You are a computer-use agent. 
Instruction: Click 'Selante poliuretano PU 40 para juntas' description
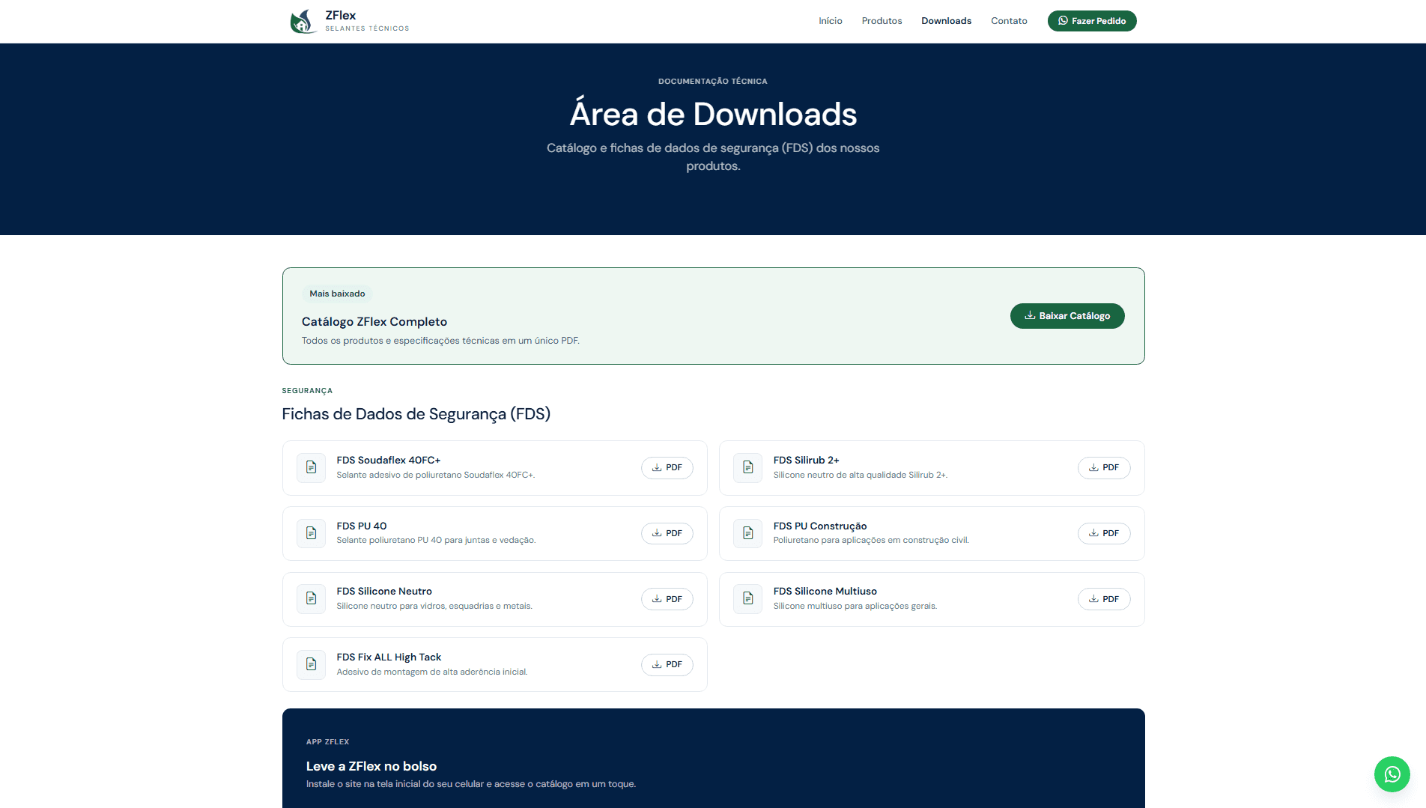[x=436, y=540]
